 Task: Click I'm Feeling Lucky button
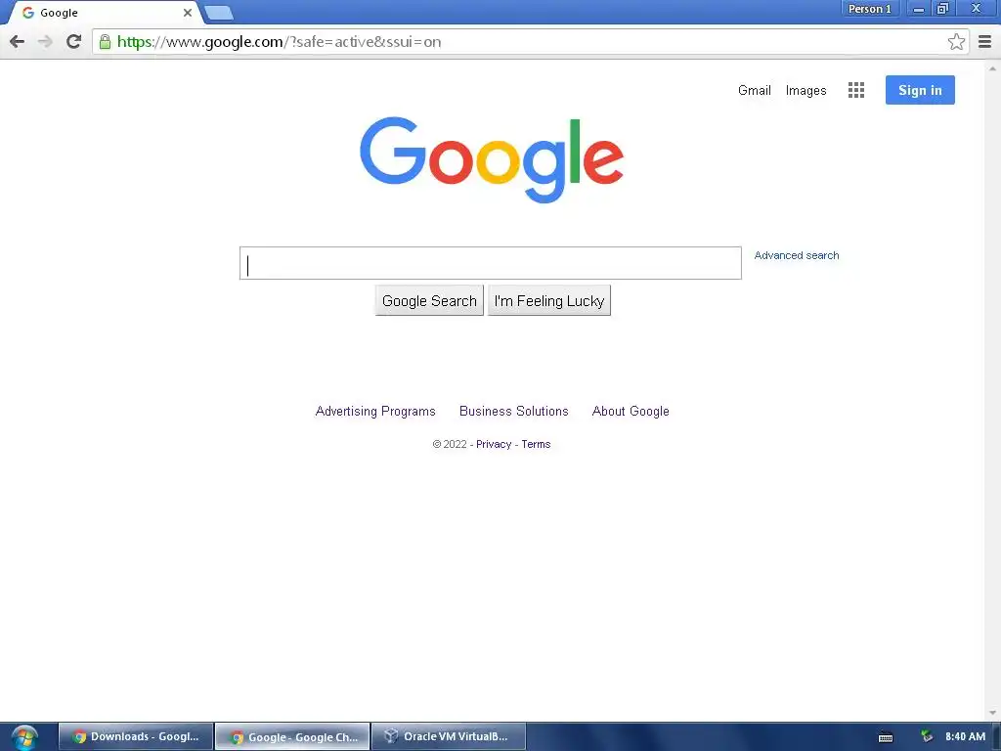coord(549,301)
